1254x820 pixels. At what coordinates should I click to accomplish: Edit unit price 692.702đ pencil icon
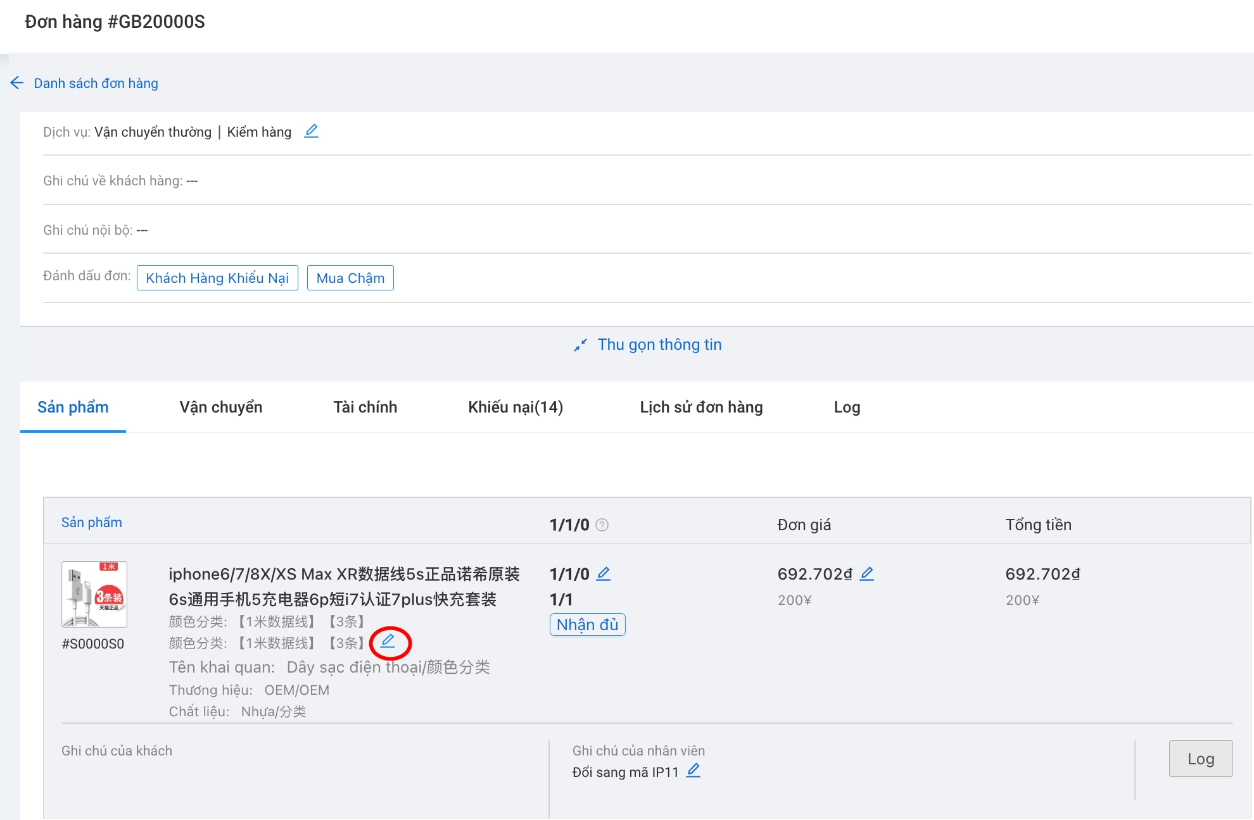[x=867, y=574]
